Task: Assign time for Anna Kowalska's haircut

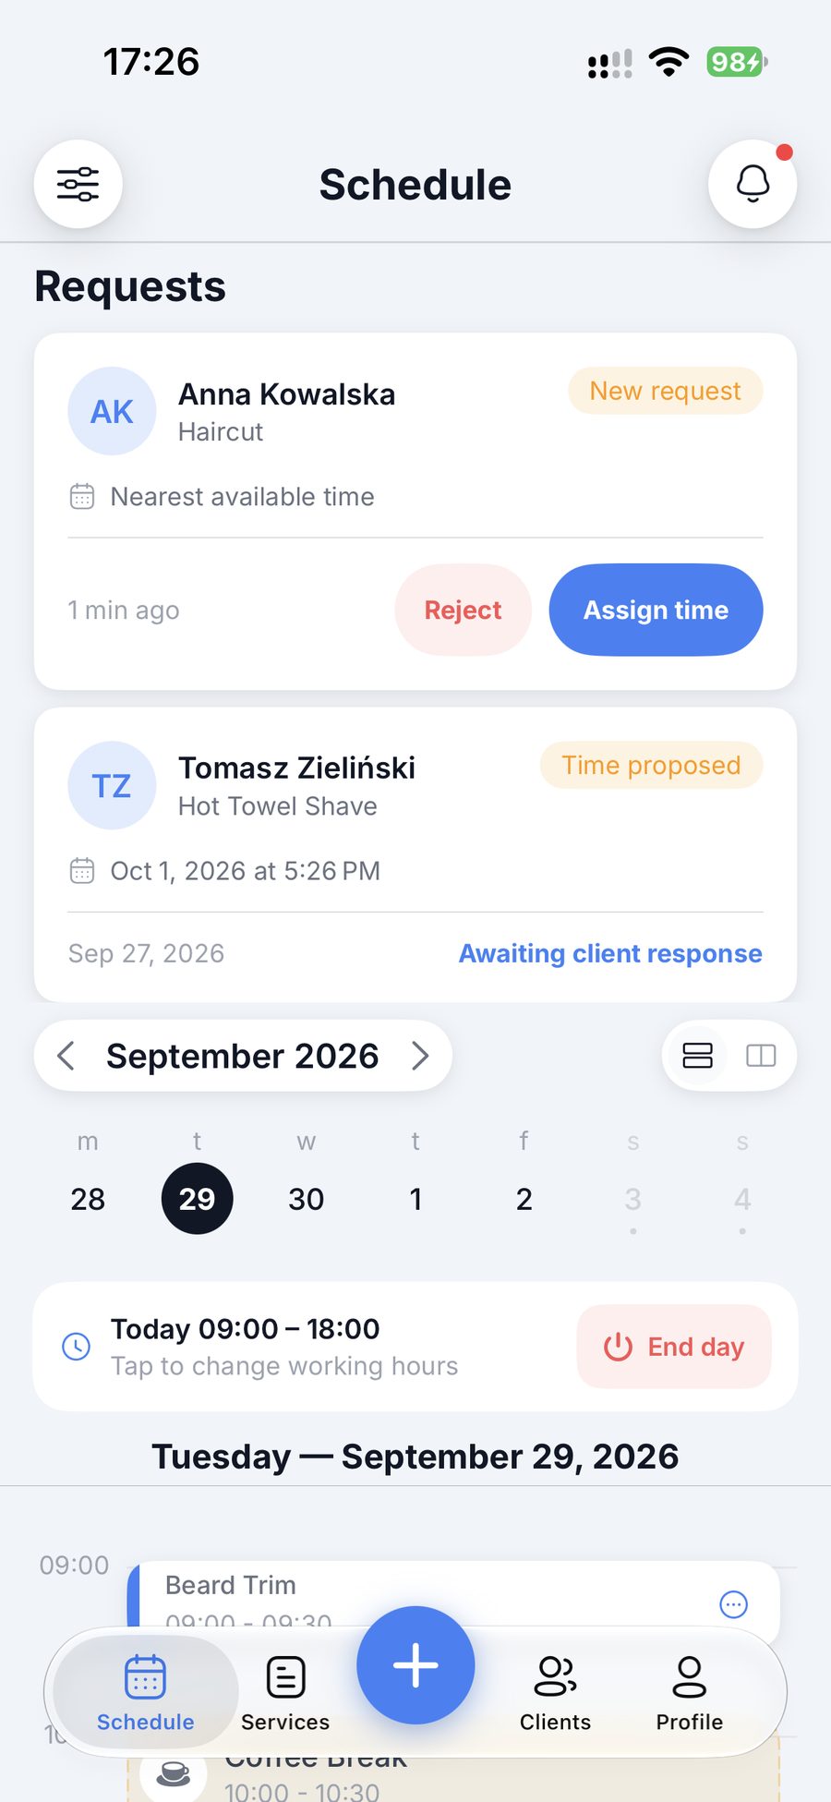Action: [656, 610]
